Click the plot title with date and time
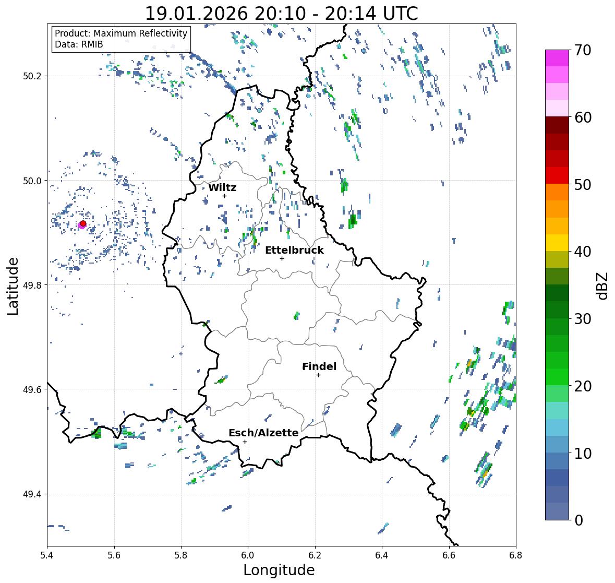Screen dimensions: 615x583 point(282,14)
